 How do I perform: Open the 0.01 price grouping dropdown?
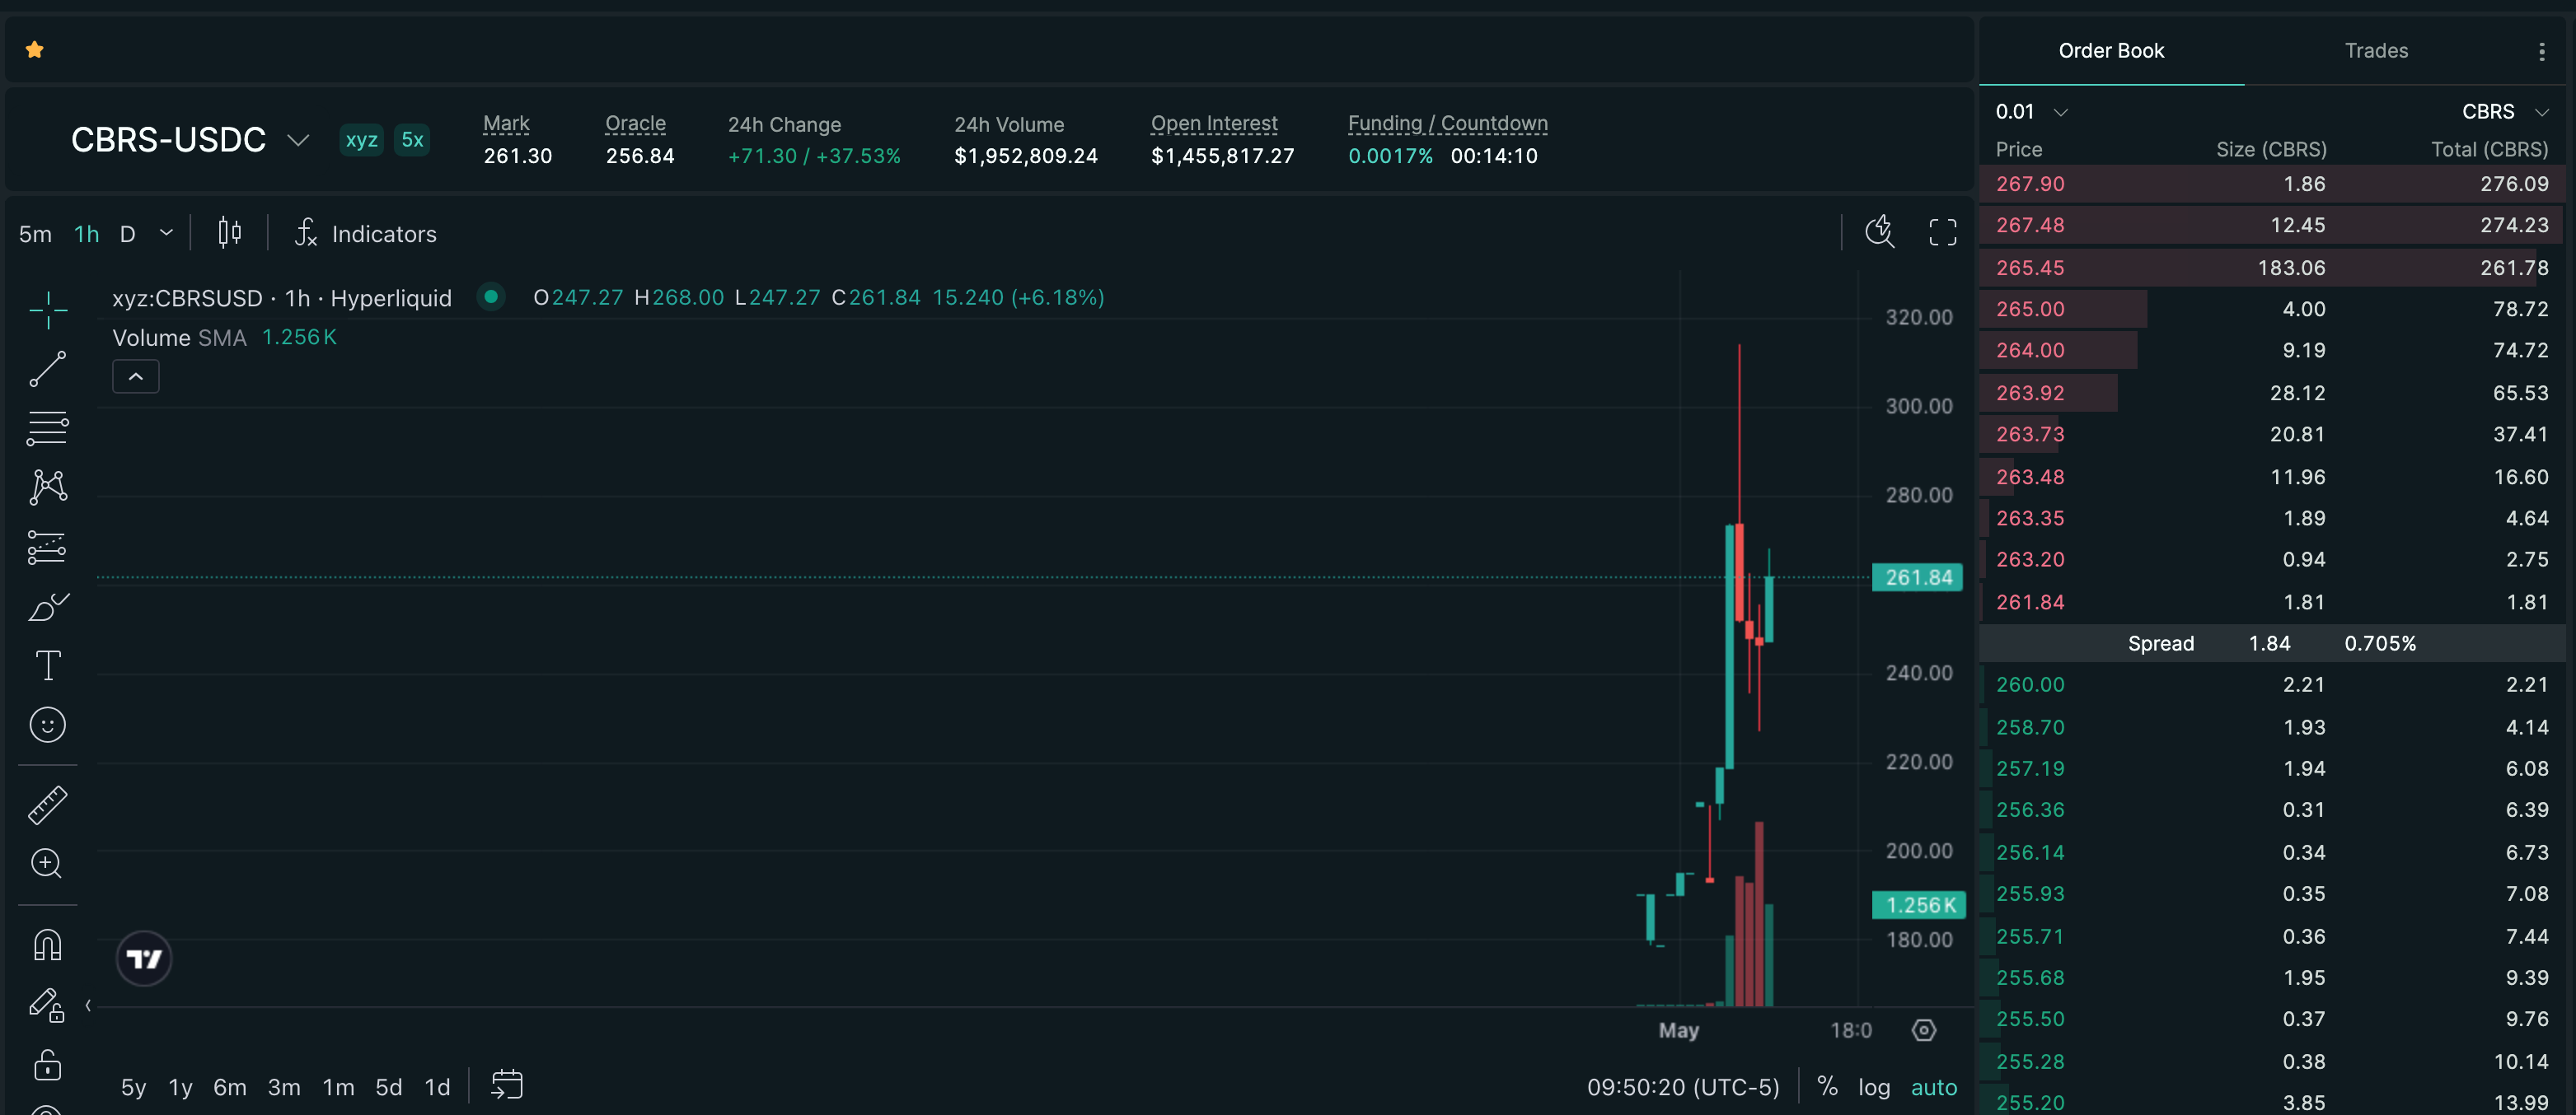2031,112
